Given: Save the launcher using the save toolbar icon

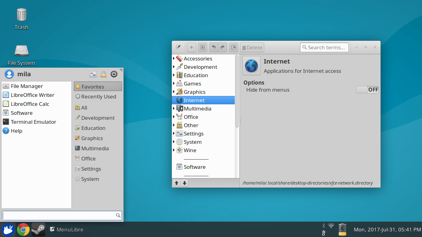Looking at the screenshot, I should click(x=202, y=47).
